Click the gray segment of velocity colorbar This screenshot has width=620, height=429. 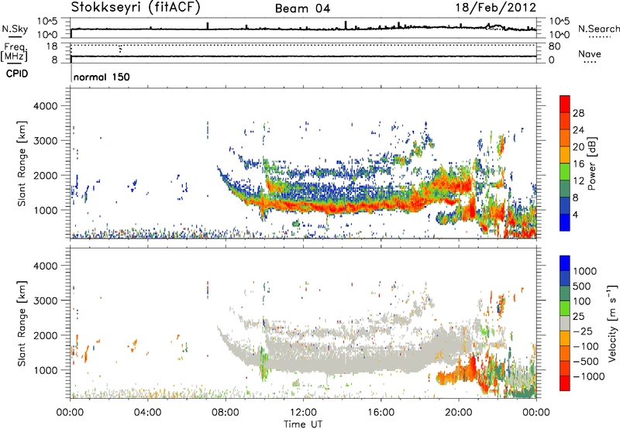[x=565, y=323]
